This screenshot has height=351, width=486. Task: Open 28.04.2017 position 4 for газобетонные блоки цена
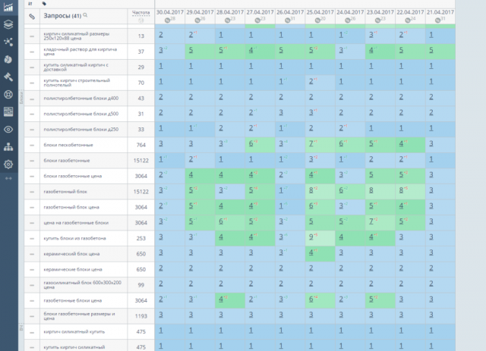coord(221,299)
